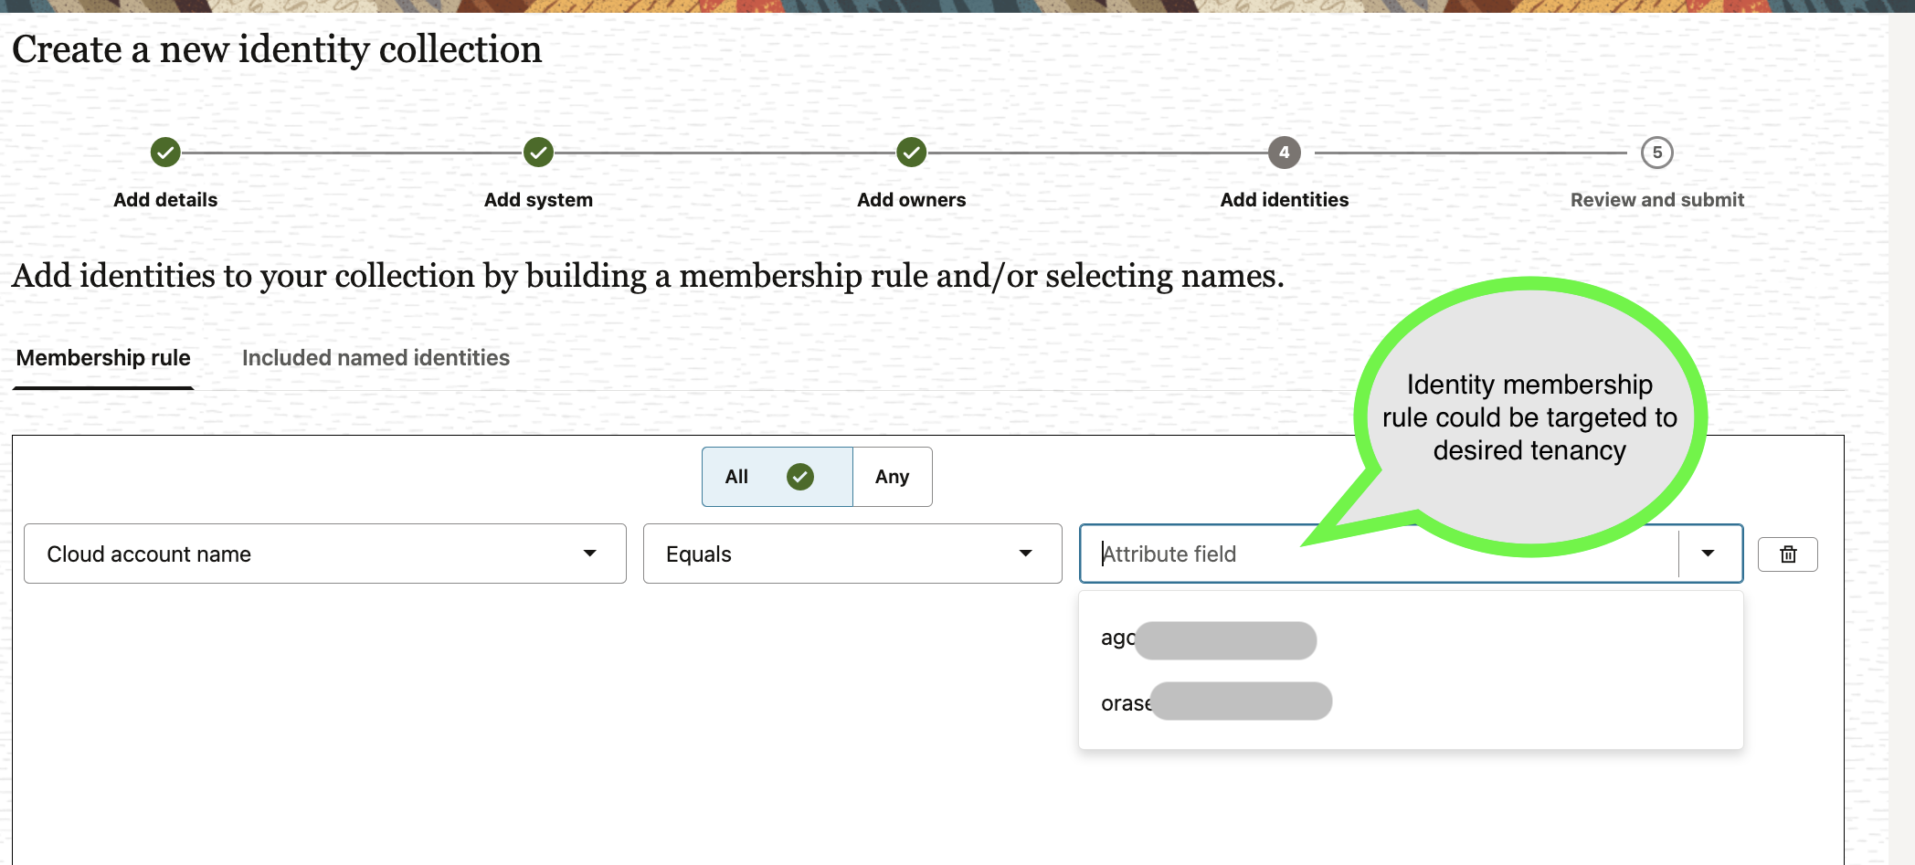Image resolution: width=1915 pixels, height=865 pixels.
Task: Open the Equals operator dropdown
Action: click(x=852, y=554)
